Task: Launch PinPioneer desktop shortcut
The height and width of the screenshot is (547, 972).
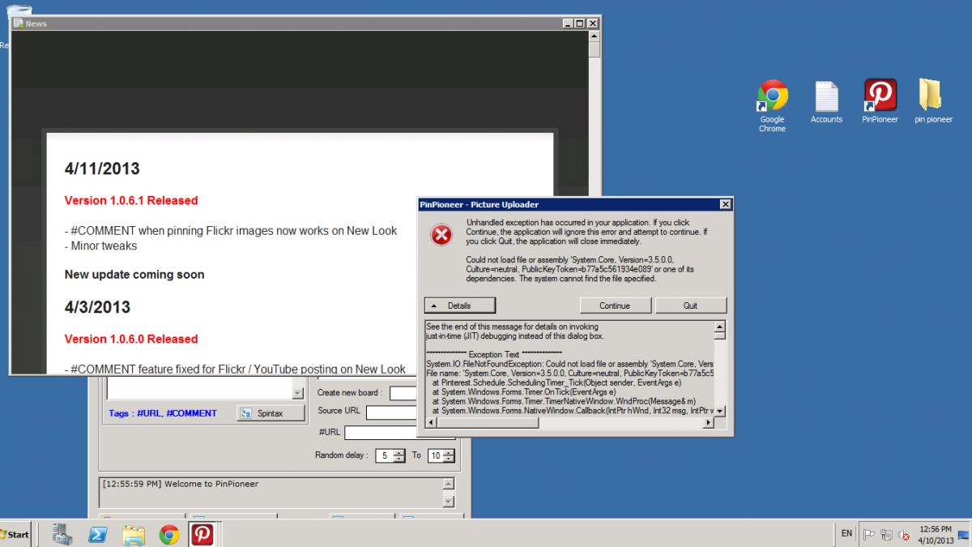Action: pos(880,102)
